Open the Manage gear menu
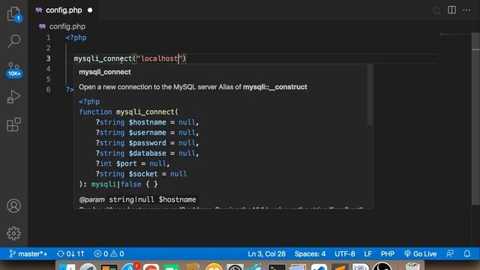The height and width of the screenshot is (270, 480). (13, 233)
